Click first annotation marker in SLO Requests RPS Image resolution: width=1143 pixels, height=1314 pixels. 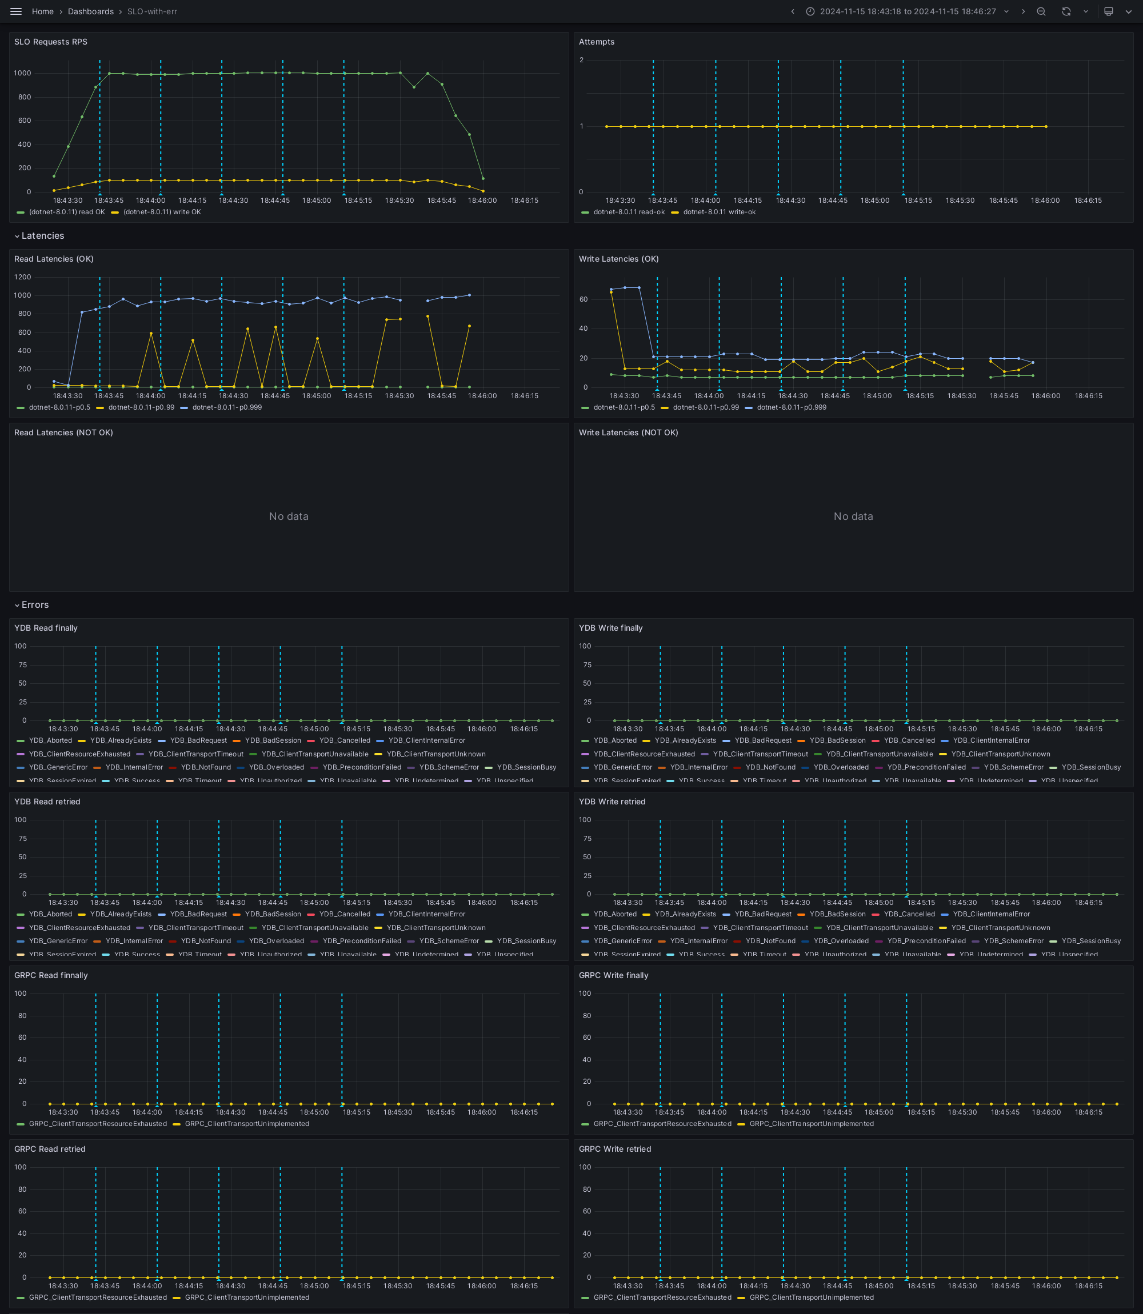pyautogui.click(x=99, y=193)
